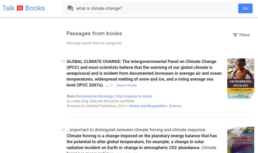
Task: Click the Showing results from all categories text
Action: [94, 43]
